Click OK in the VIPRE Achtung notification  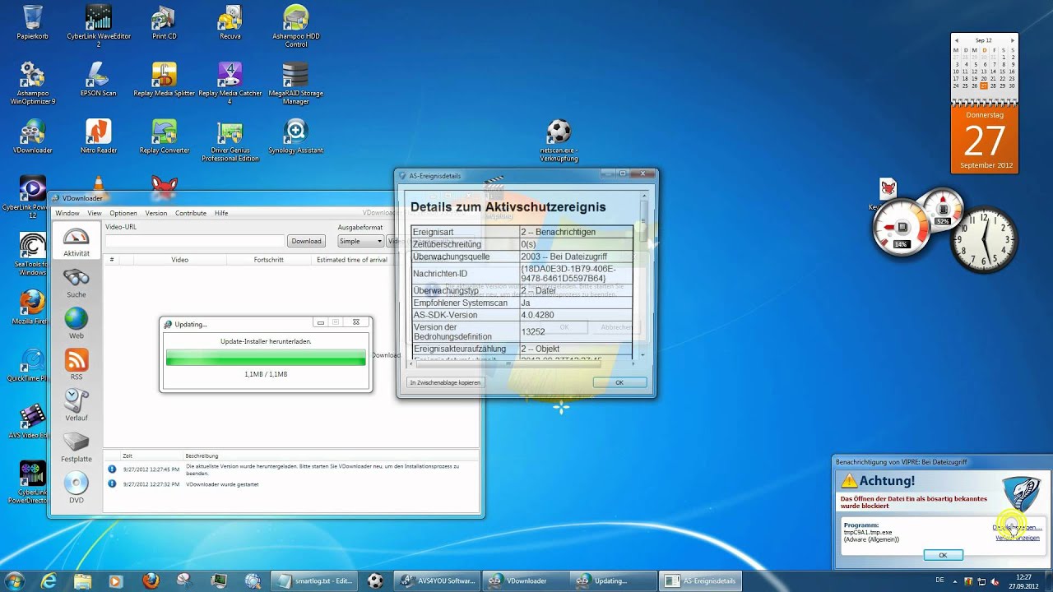tap(943, 555)
